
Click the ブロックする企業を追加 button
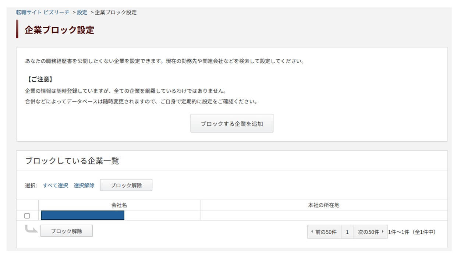(231, 123)
